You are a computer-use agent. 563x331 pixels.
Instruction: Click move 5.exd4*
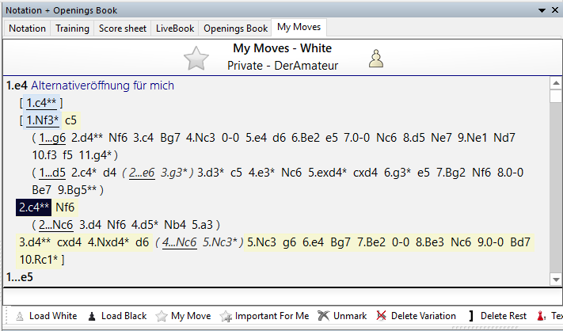328,173
